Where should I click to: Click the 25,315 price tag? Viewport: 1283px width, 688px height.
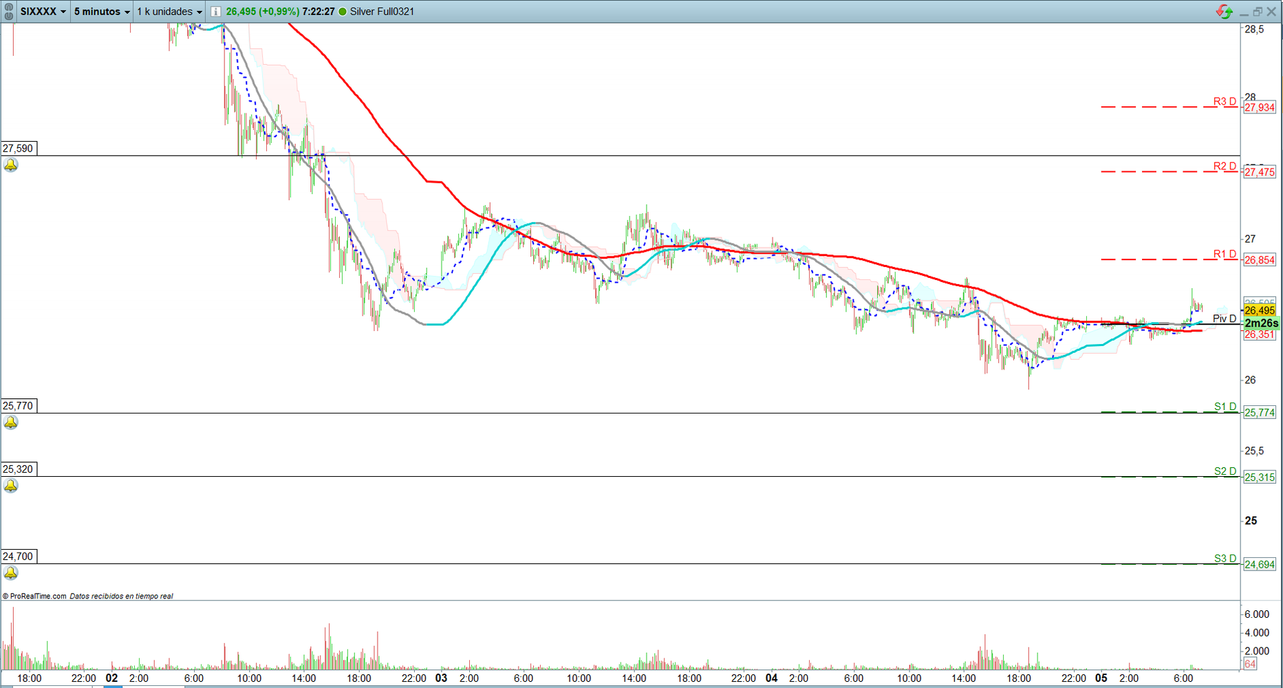coord(1260,477)
